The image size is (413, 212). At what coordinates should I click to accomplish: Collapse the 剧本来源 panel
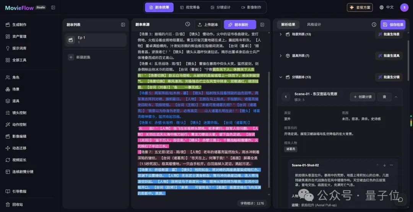(262, 25)
